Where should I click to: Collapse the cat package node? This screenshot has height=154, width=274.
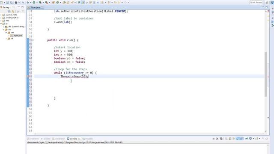pos(6,33)
